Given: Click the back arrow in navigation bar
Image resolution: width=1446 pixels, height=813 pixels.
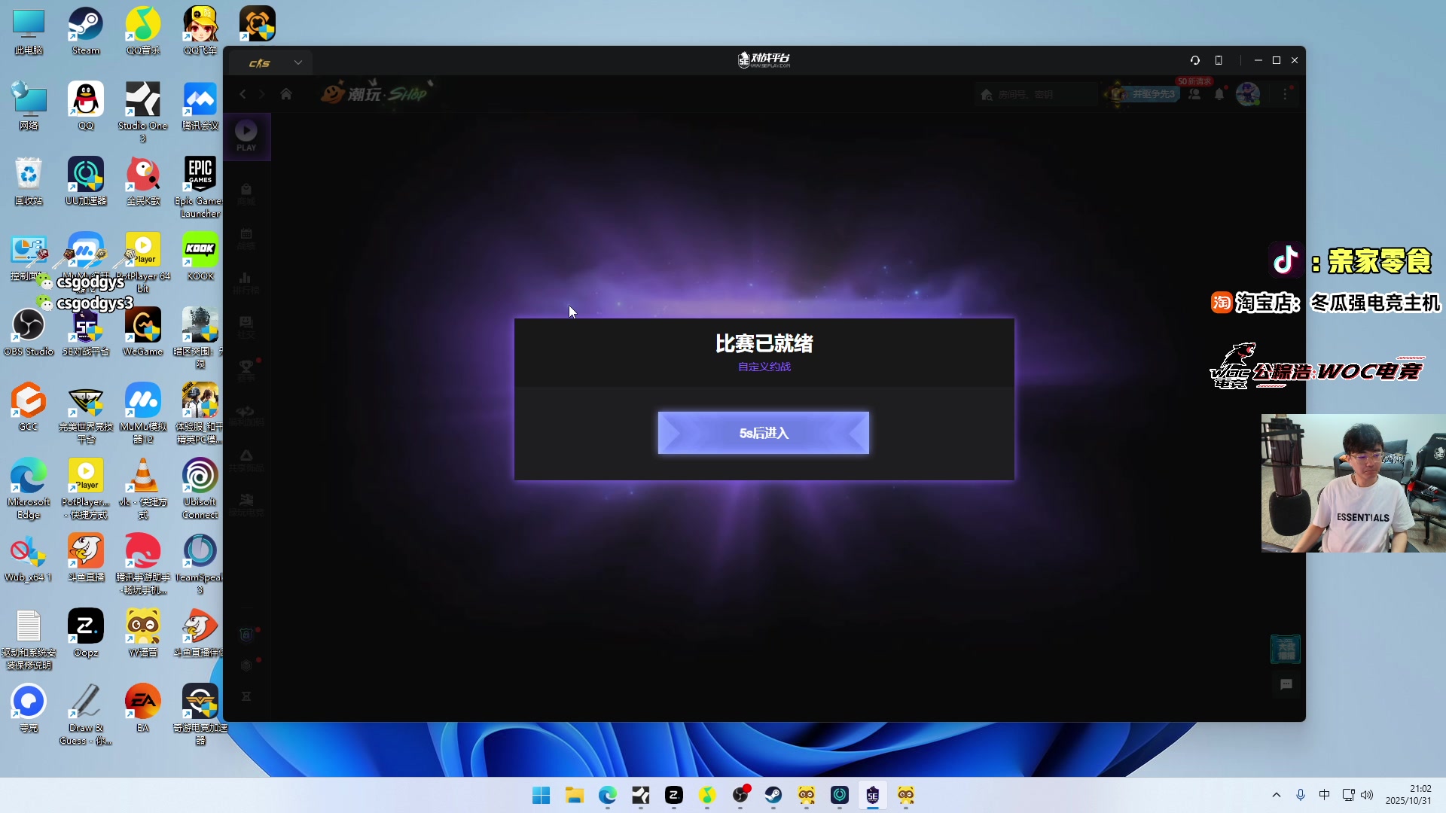Looking at the screenshot, I should point(243,94).
